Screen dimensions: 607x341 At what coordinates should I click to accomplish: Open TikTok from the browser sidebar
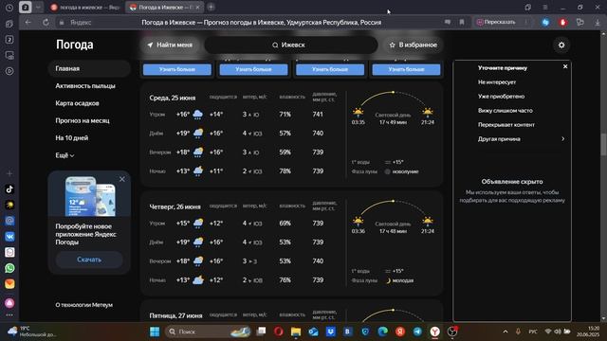[x=9, y=189]
